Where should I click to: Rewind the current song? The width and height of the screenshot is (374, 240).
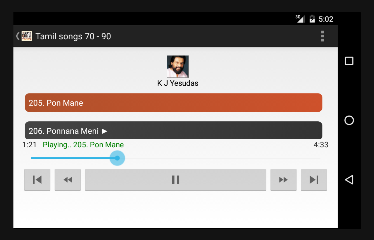click(67, 180)
